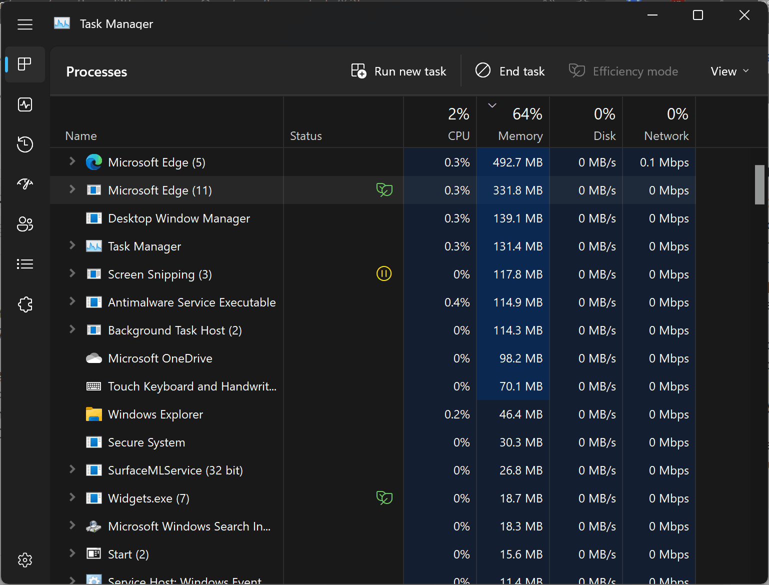Click efficiency leaf icon on Microsoft Edge (11)

coord(384,190)
